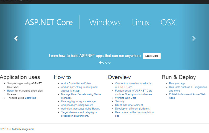This screenshot has height=133, width=209.
Task: Open Add packages using NuGet link
Action: pos(77,105)
